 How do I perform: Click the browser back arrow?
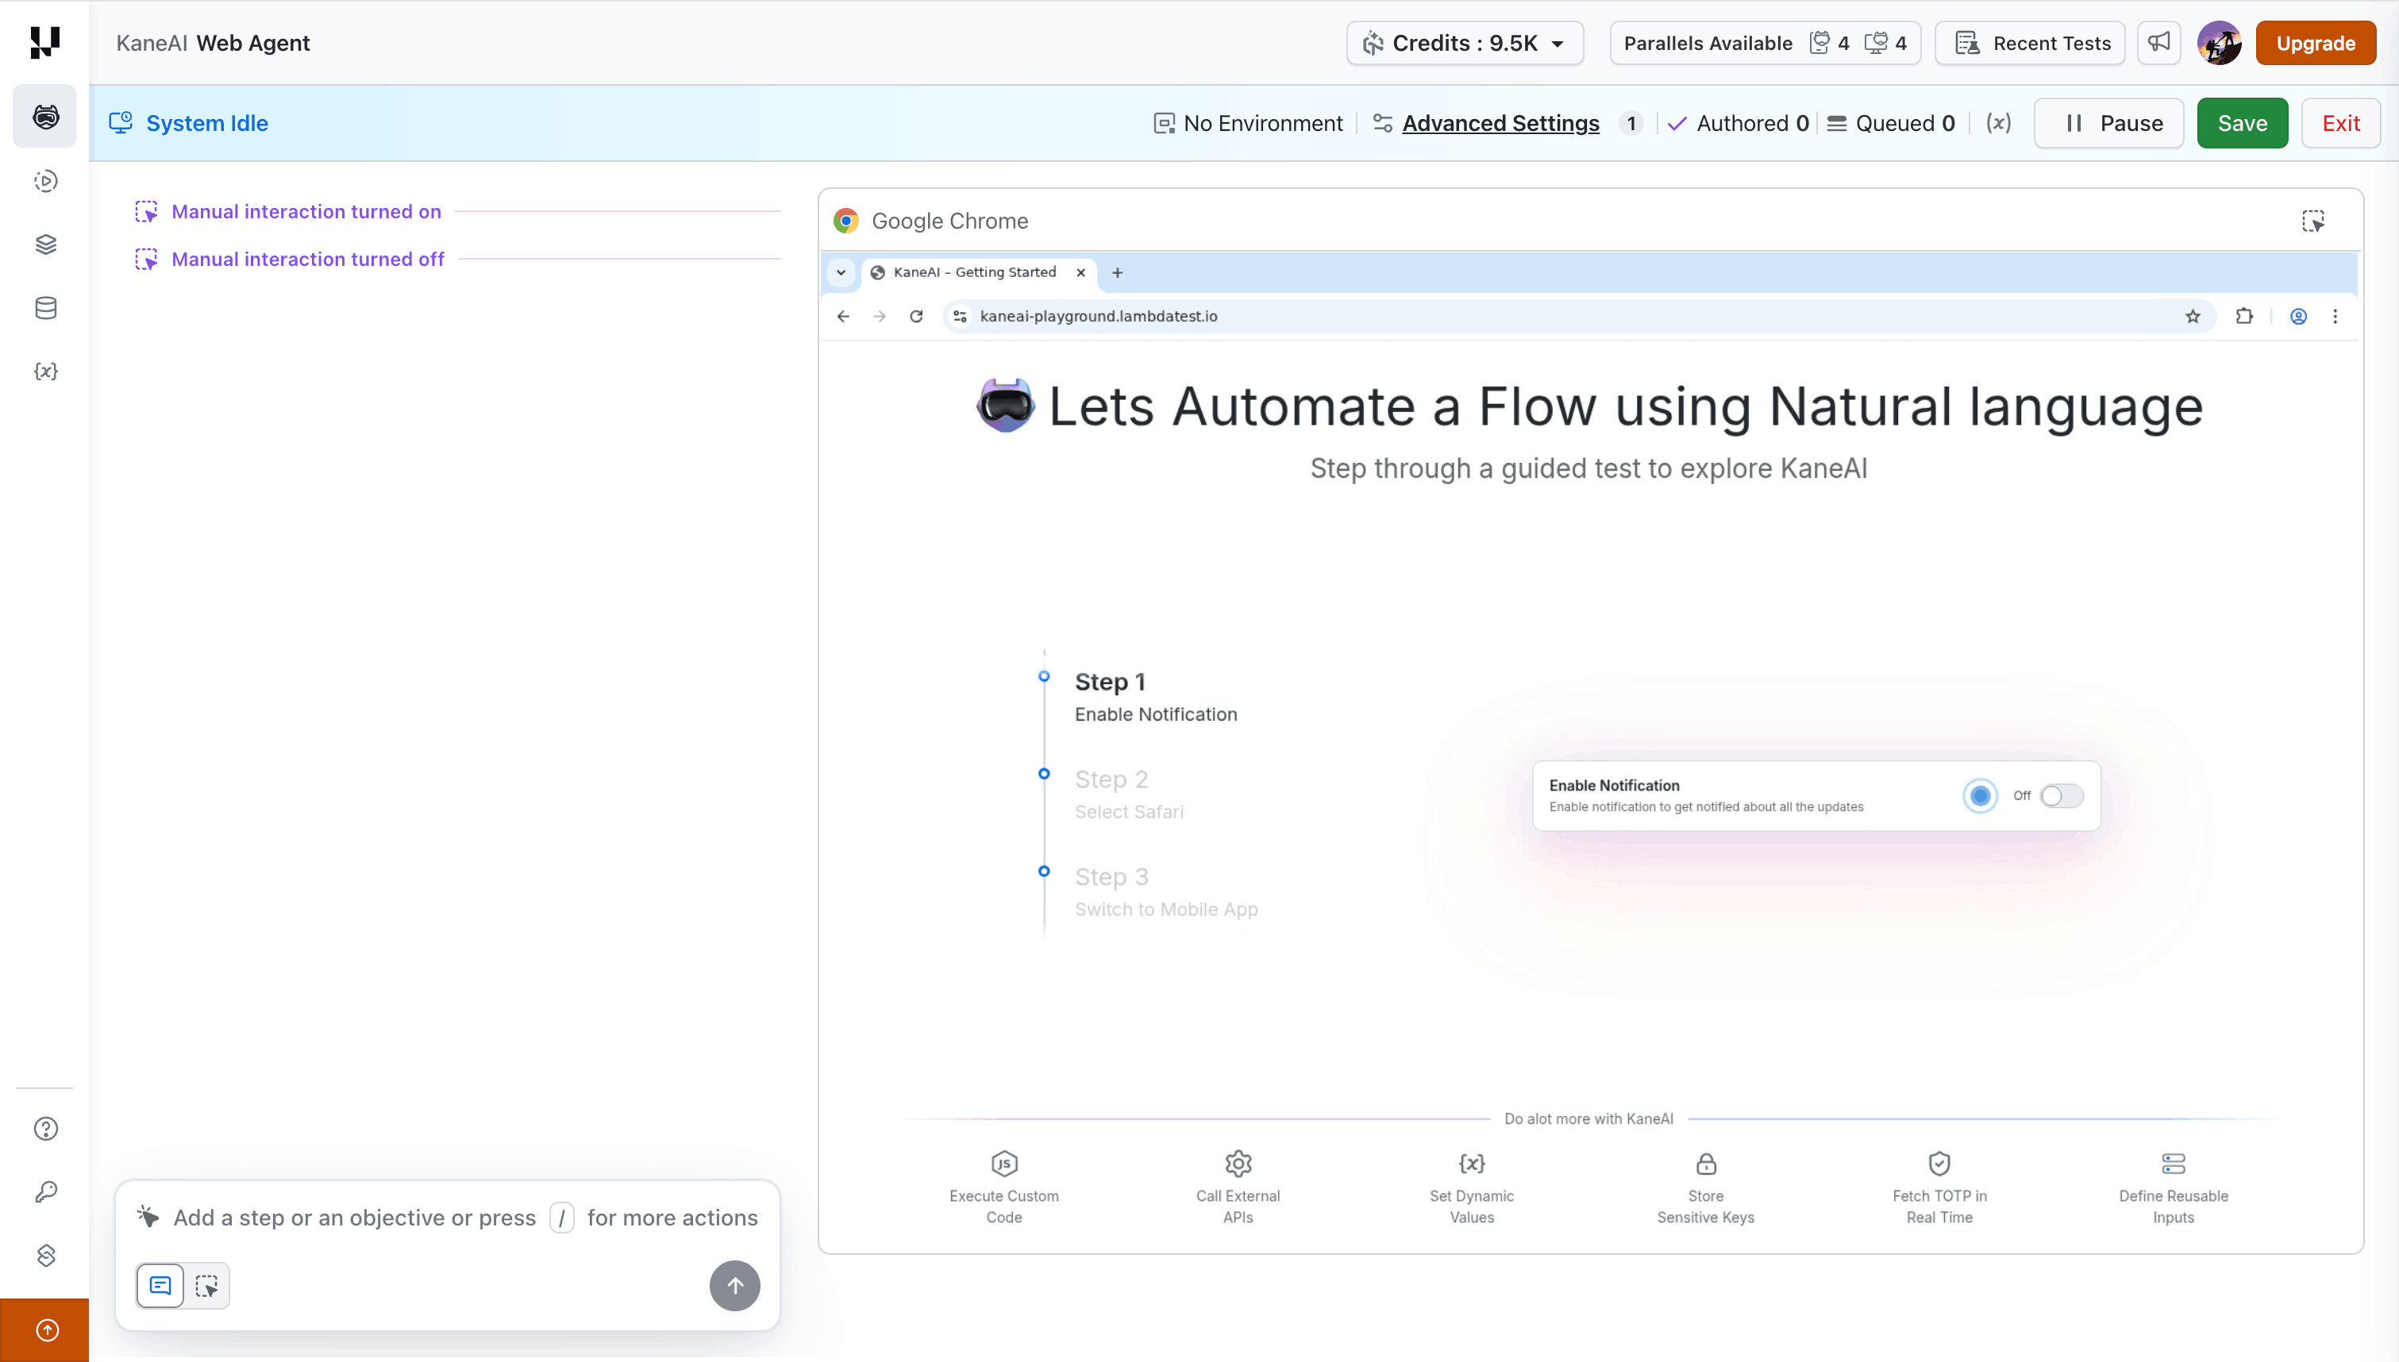843,316
